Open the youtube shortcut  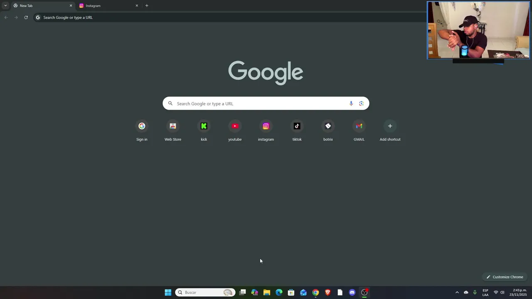click(235, 131)
